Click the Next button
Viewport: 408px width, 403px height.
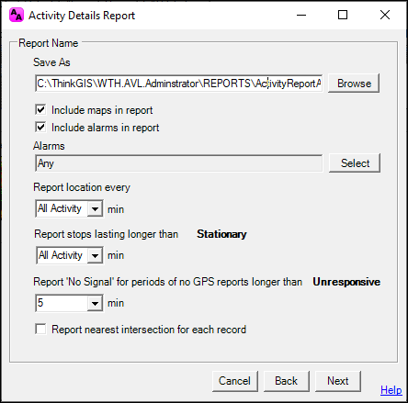coord(338,381)
